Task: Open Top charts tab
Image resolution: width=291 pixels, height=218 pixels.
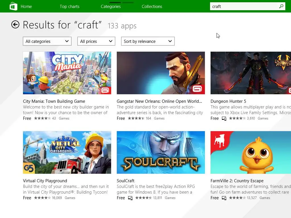Action: click(x=70, y=7)
